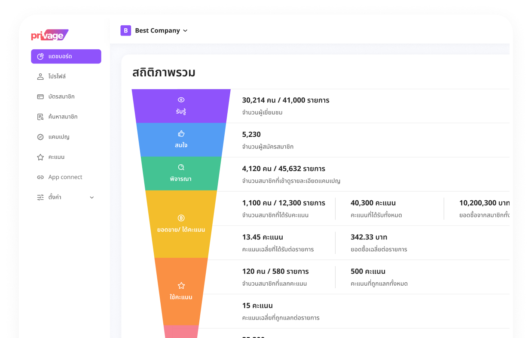Select the purple รับรู้ funnel stage
Viewport: 531px width, 338px height.
pyautogui.click(x=181, y=106)
